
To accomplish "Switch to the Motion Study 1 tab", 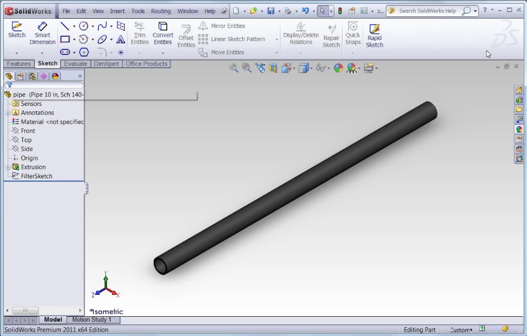I will [x=92, y=320].
